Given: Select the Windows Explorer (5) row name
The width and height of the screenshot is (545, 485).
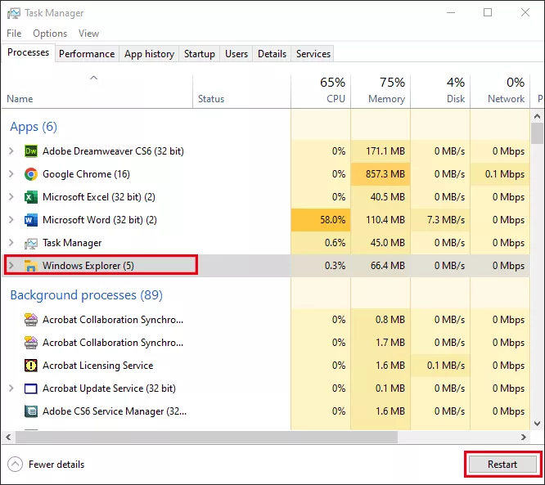Looking at the screenshot, I should tap(88, 266).
